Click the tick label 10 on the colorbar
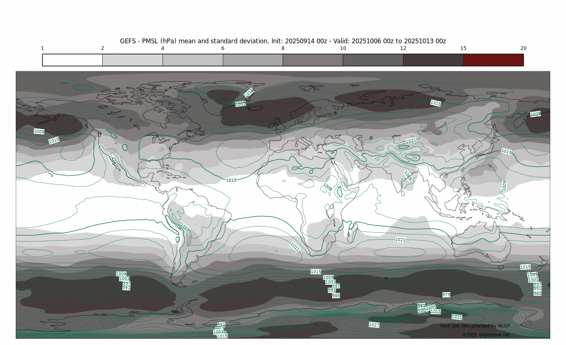 tap(343, 48)
